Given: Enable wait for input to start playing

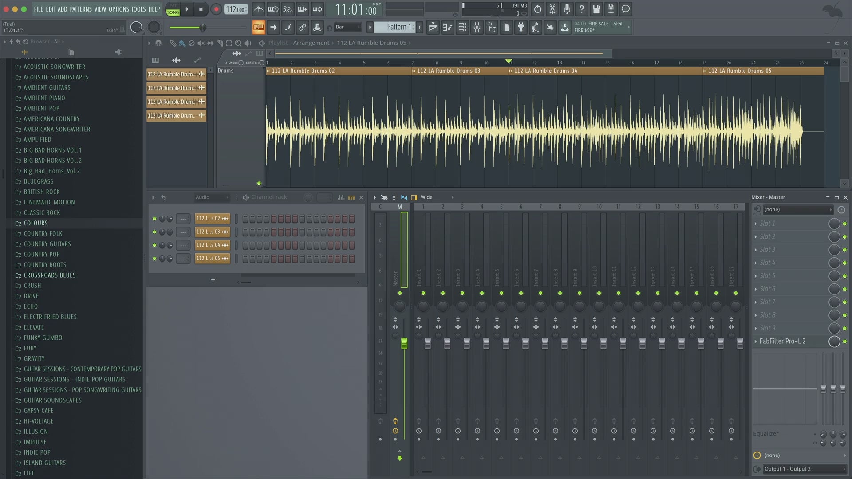Looking at the screenshot, I should (x=273, y=9).
